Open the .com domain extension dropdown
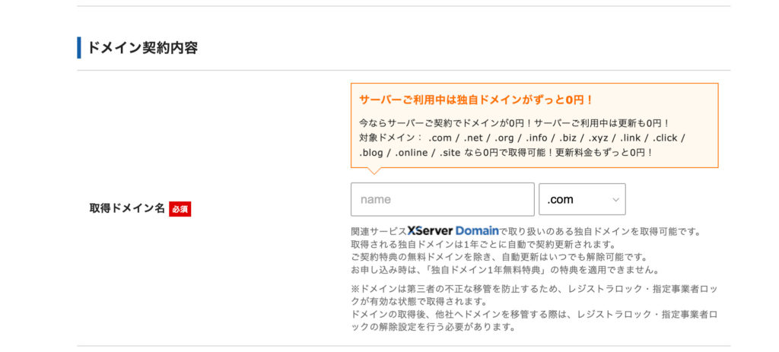Screen dimensions: 779x352 [581, 199]
